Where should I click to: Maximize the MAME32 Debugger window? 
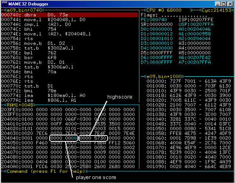coord(222,4)
